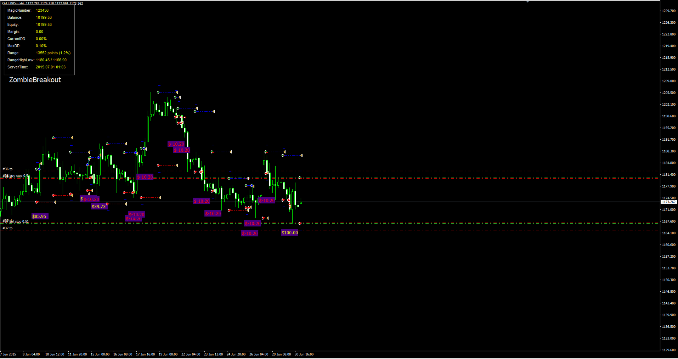Select the $85.95 profit label

(x=39, y=216)
